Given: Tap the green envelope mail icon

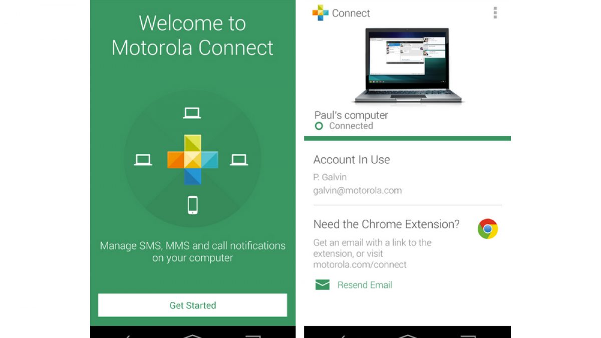Looking at the screenshot, I should (323, 285).
